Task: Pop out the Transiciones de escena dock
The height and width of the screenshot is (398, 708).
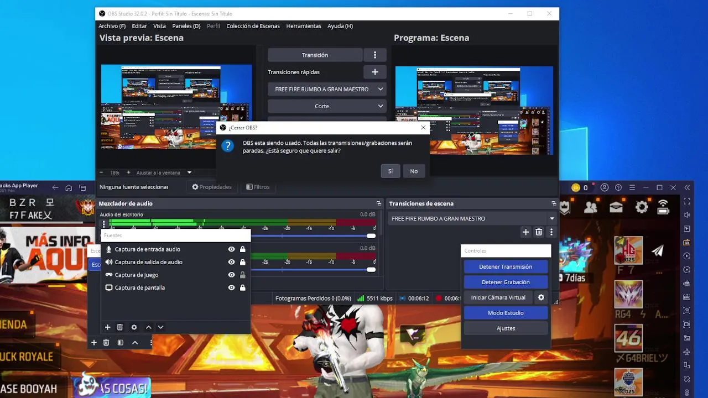Action: (x=554, y=203)
